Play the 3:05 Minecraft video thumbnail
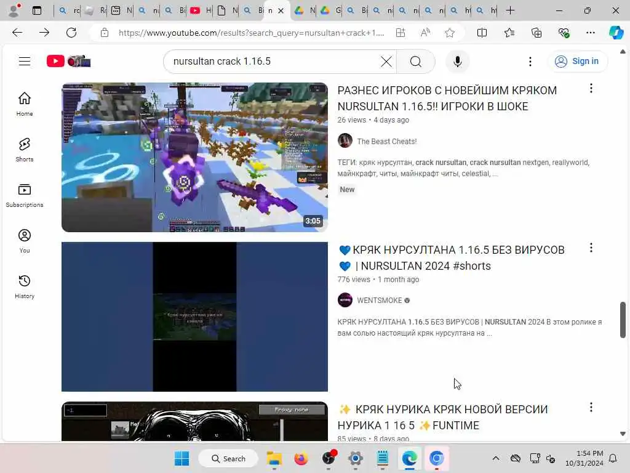This screenshot has width=630, height=473. [194, 157]
